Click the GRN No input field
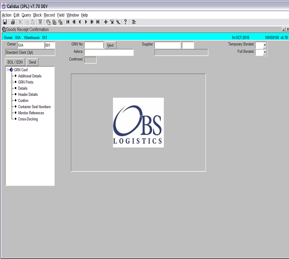Image resolution: width=289 pixels, height=259 pixels. (x=94, y=45)
